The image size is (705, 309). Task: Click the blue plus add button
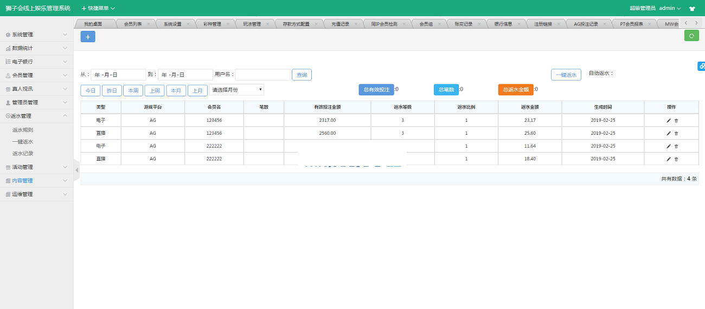pyautogui.click(x=88, y=36)
